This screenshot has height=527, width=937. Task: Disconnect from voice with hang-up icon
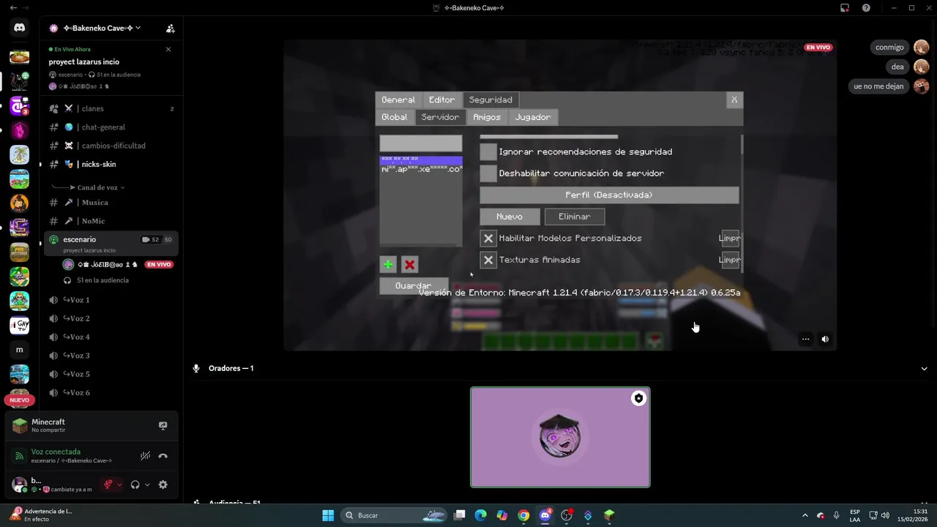point(163,456)
